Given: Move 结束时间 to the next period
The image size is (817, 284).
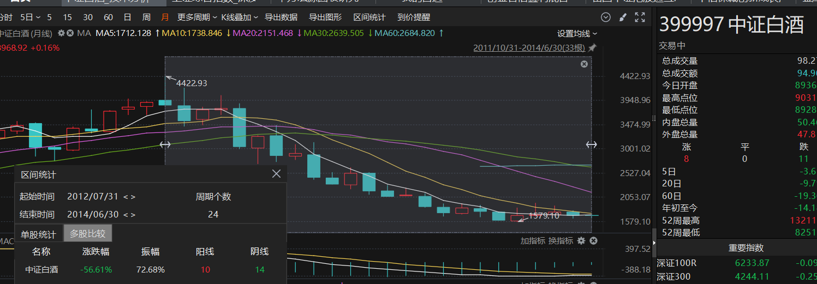Looking at the screenshot, I should point(133,215).
